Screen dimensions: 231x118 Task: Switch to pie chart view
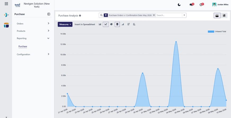point(111,24)
